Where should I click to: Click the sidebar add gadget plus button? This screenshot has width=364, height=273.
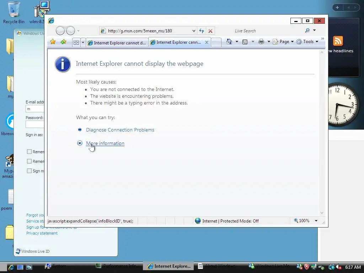[337, 7]
